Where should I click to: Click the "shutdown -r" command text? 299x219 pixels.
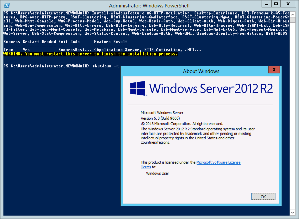click(105, 66)
